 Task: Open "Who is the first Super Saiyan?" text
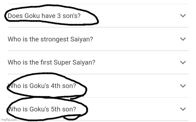coord(51,63)
